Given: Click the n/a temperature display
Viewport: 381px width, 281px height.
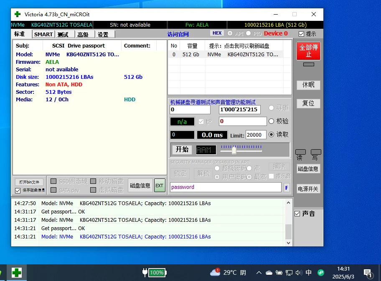Looking at the screenshot, I should click(x=182, y=122).
